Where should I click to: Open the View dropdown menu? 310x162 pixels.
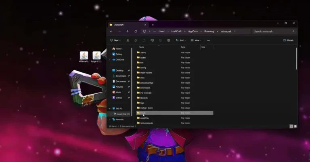coord(196,40)
